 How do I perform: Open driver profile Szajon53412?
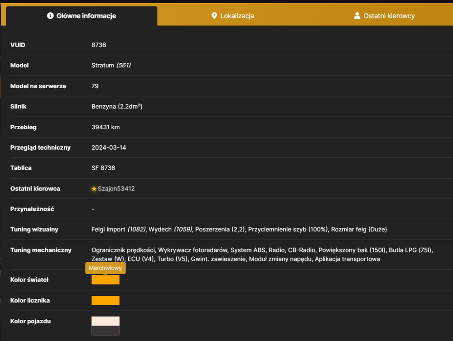tap(116, 189)
